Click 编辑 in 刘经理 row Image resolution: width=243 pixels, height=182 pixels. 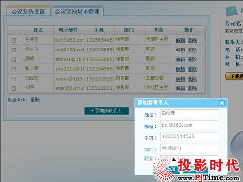[x=180, y=79]
